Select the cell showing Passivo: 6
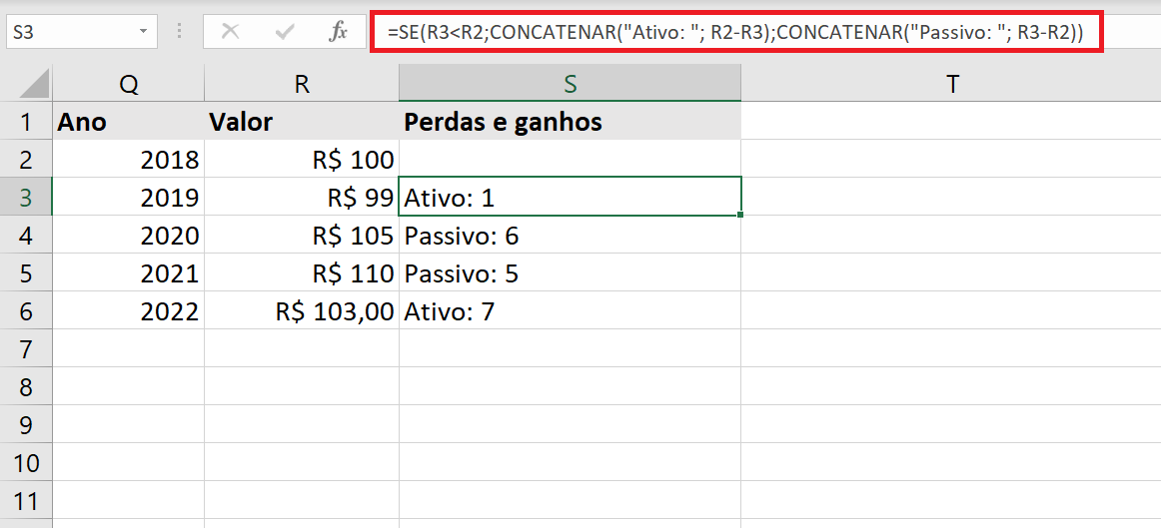The height and width of the screenshot is (528, 1161). click(x=570, y=236)
